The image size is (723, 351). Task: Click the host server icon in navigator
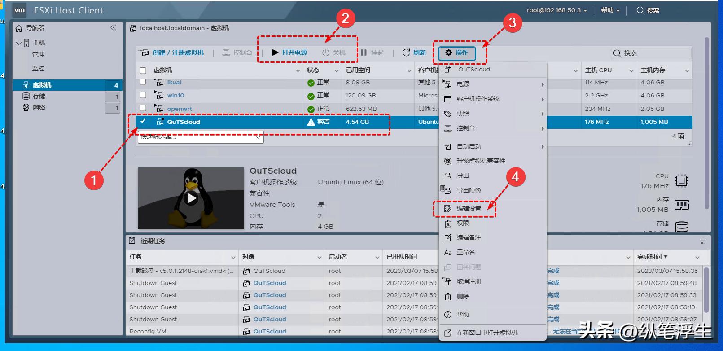26,43
